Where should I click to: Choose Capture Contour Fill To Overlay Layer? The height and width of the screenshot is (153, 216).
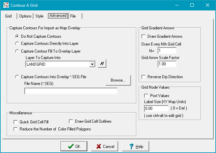coord(18,51)
